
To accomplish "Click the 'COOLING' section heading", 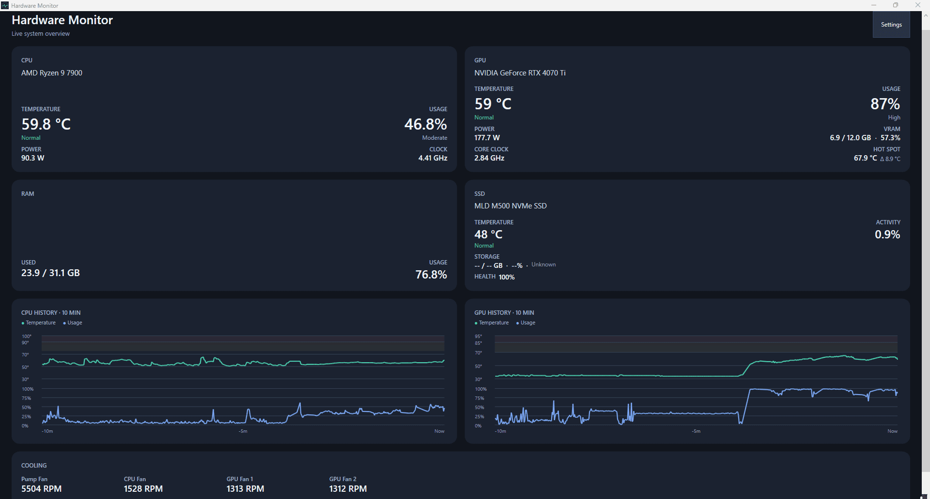I will [x=34, y=466].
